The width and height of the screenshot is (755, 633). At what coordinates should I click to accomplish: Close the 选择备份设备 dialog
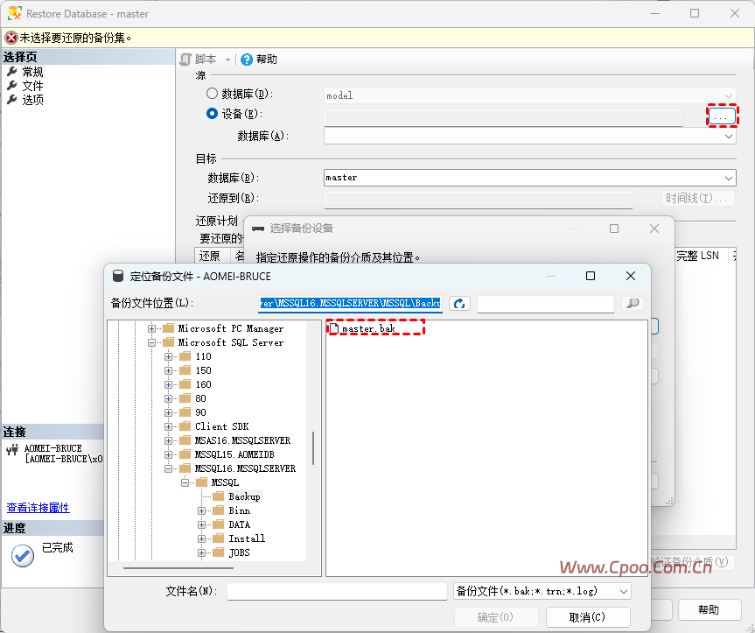click(654, 229)
